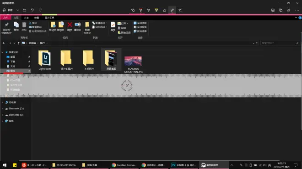Screen dimensions: 302x169
Task: Click the open file folder icon
Action: click(x=24, y=10)
